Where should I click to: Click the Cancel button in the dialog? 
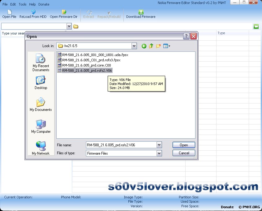[184, 153]
